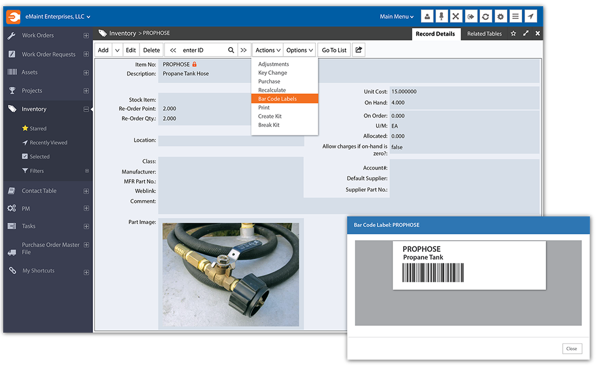
Task: Click the share/export icon next to Go To List
Action: (x=358, y=50)
